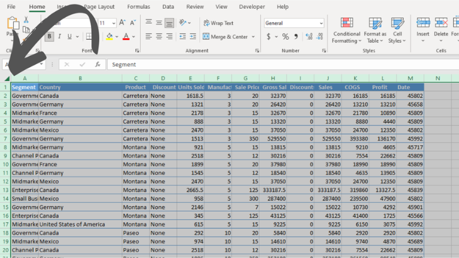
Task: Click Merge & Center button
Action: [x=225, y=37]
